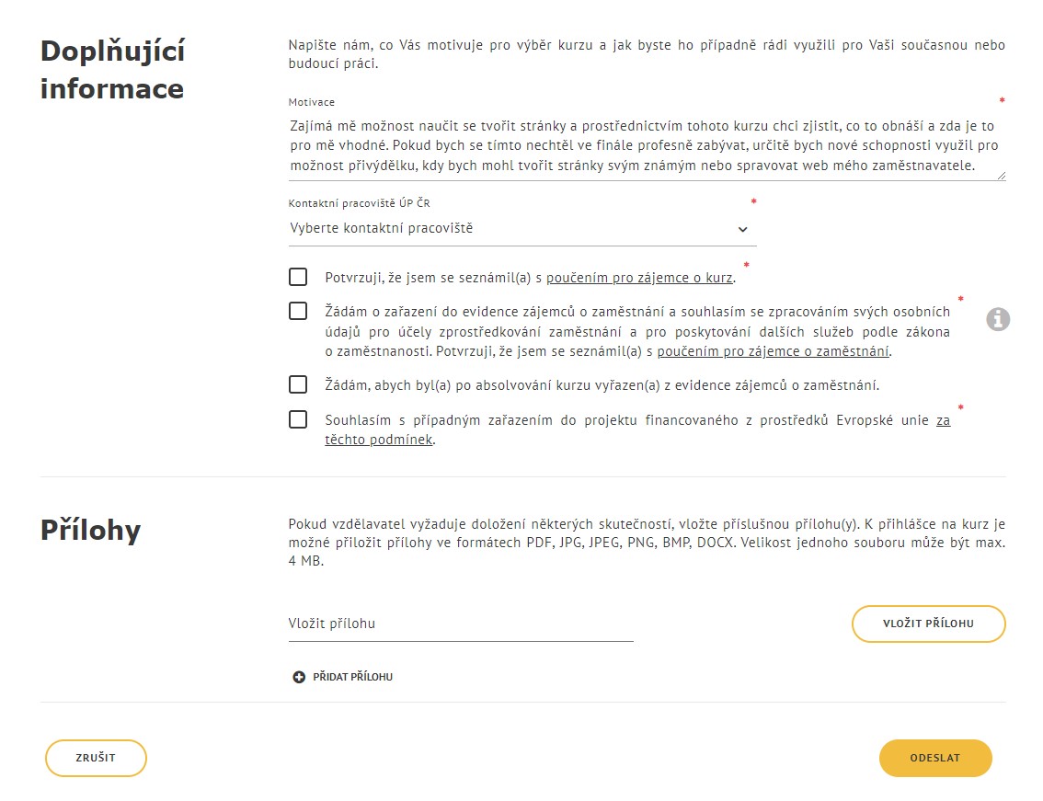Tick the 'Žádám o zařazení do evidence' checkbox

(x=298, y=311)
